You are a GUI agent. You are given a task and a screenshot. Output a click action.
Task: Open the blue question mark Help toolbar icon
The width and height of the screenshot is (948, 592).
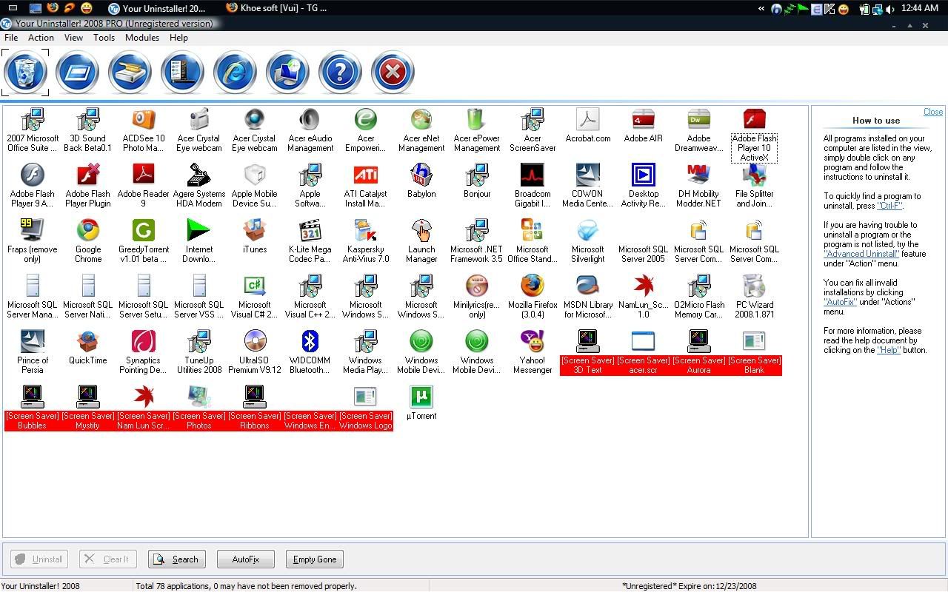340,73
